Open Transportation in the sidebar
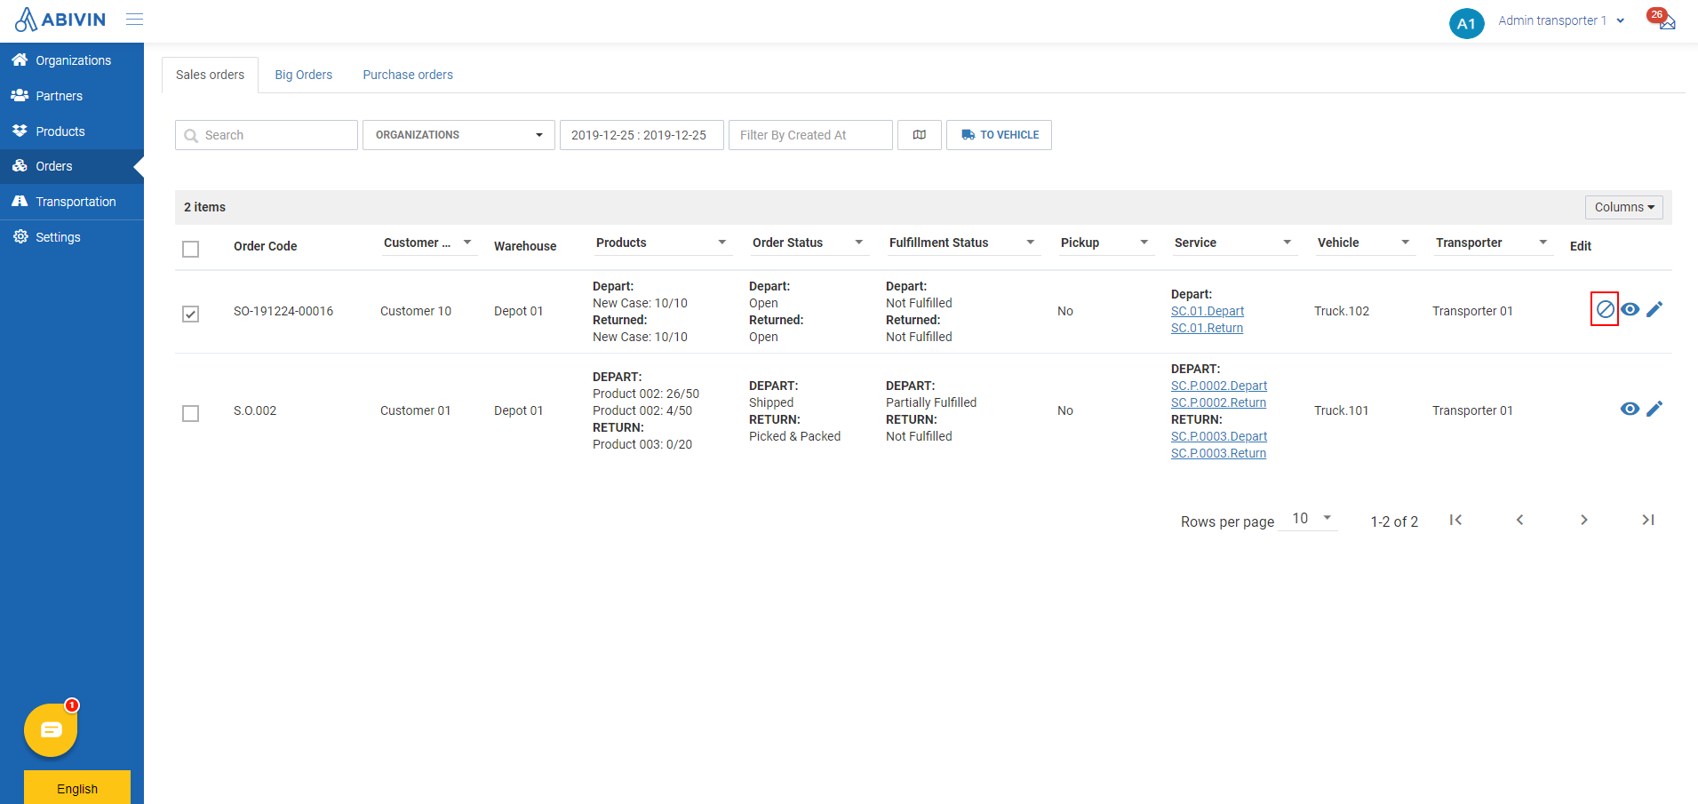The width and height of the screenshot is (1698, 804). pyautogui.click(x=72, y=202)
